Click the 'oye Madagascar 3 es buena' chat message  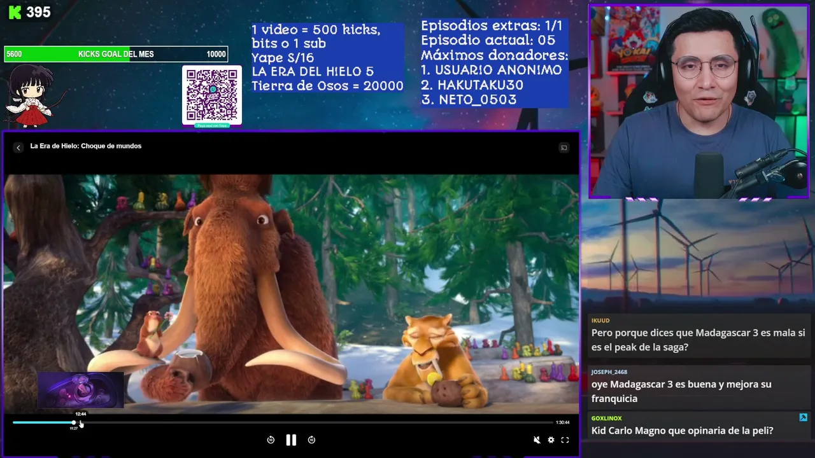click(x=681, y=391)
